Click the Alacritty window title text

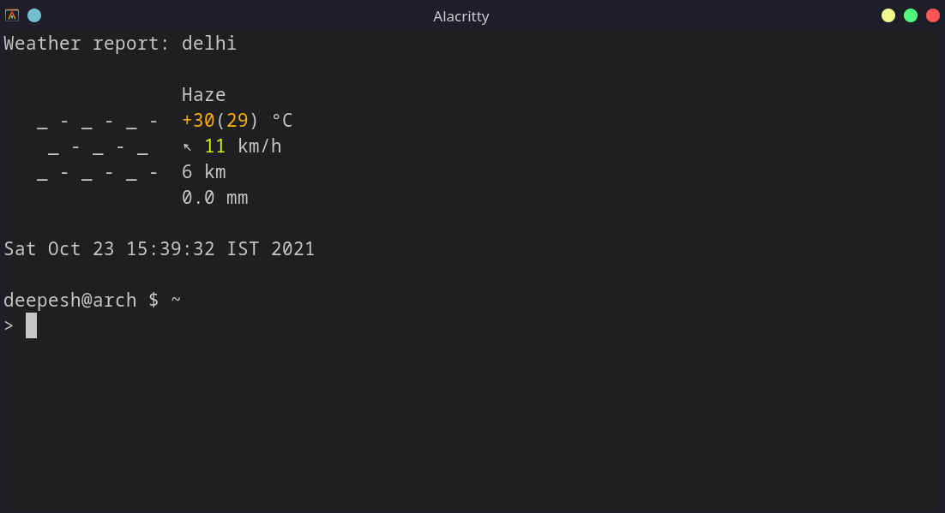461,16
